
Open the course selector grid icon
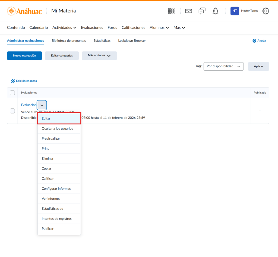(171, 11)
